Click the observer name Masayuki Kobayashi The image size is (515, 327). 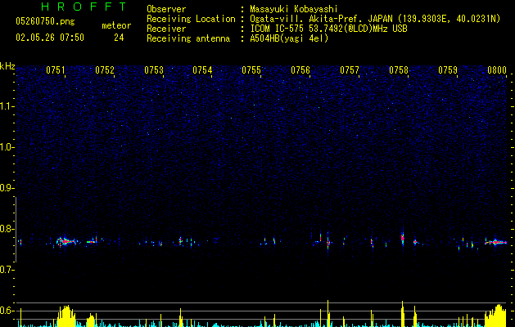[293, 9]
